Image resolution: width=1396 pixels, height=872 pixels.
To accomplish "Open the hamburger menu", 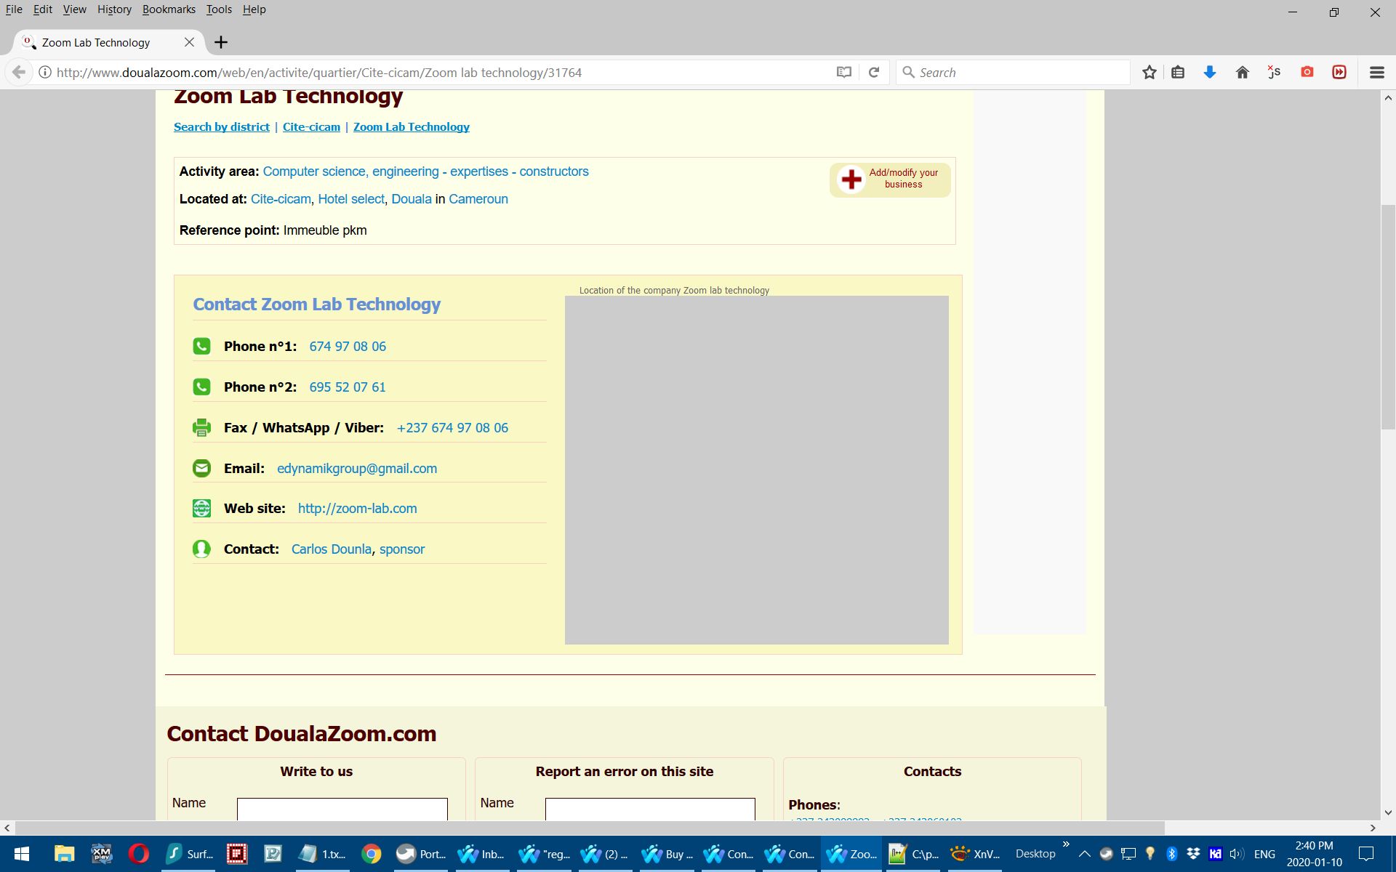I will (x=1376, y=72).
